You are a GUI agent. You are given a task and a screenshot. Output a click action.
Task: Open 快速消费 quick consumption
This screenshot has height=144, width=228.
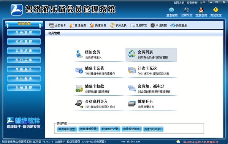pos(98,25)
